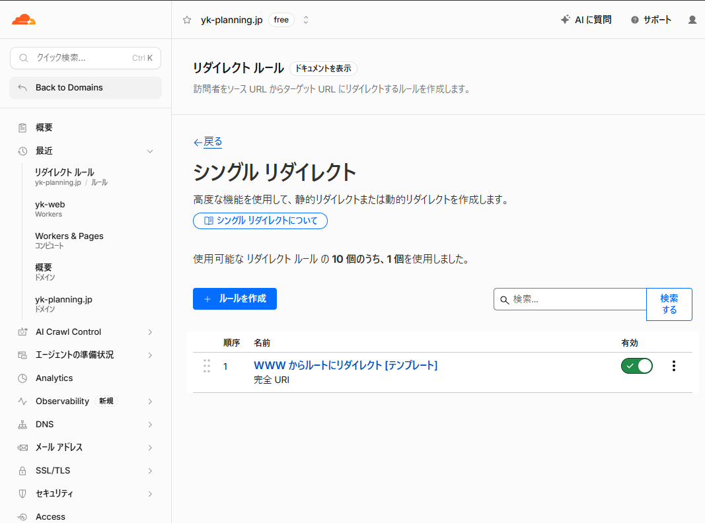Click the 検索する search button
This screenshot has width=705, height=523.
[669, 304]
